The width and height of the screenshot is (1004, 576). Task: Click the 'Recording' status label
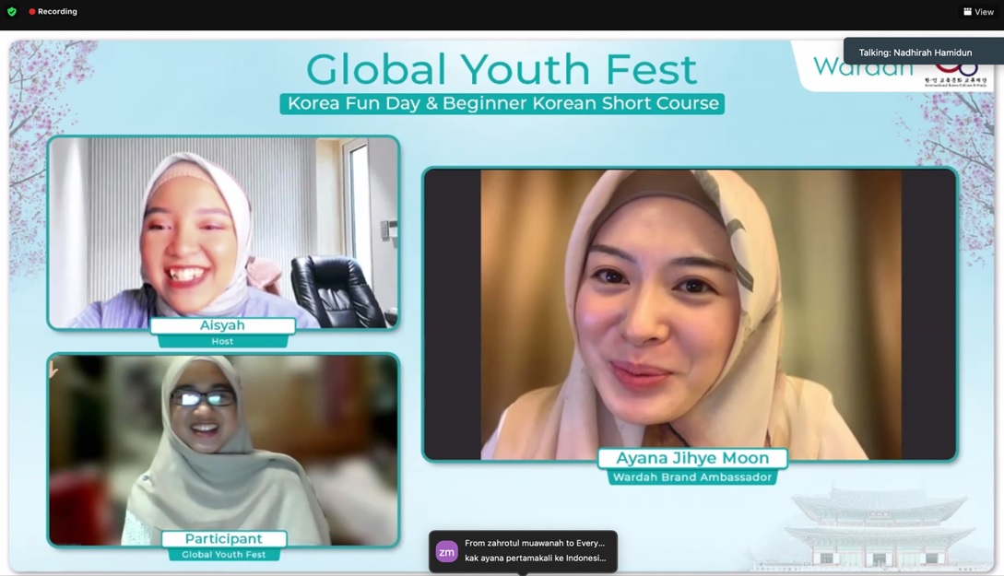[x=57, y=12]
